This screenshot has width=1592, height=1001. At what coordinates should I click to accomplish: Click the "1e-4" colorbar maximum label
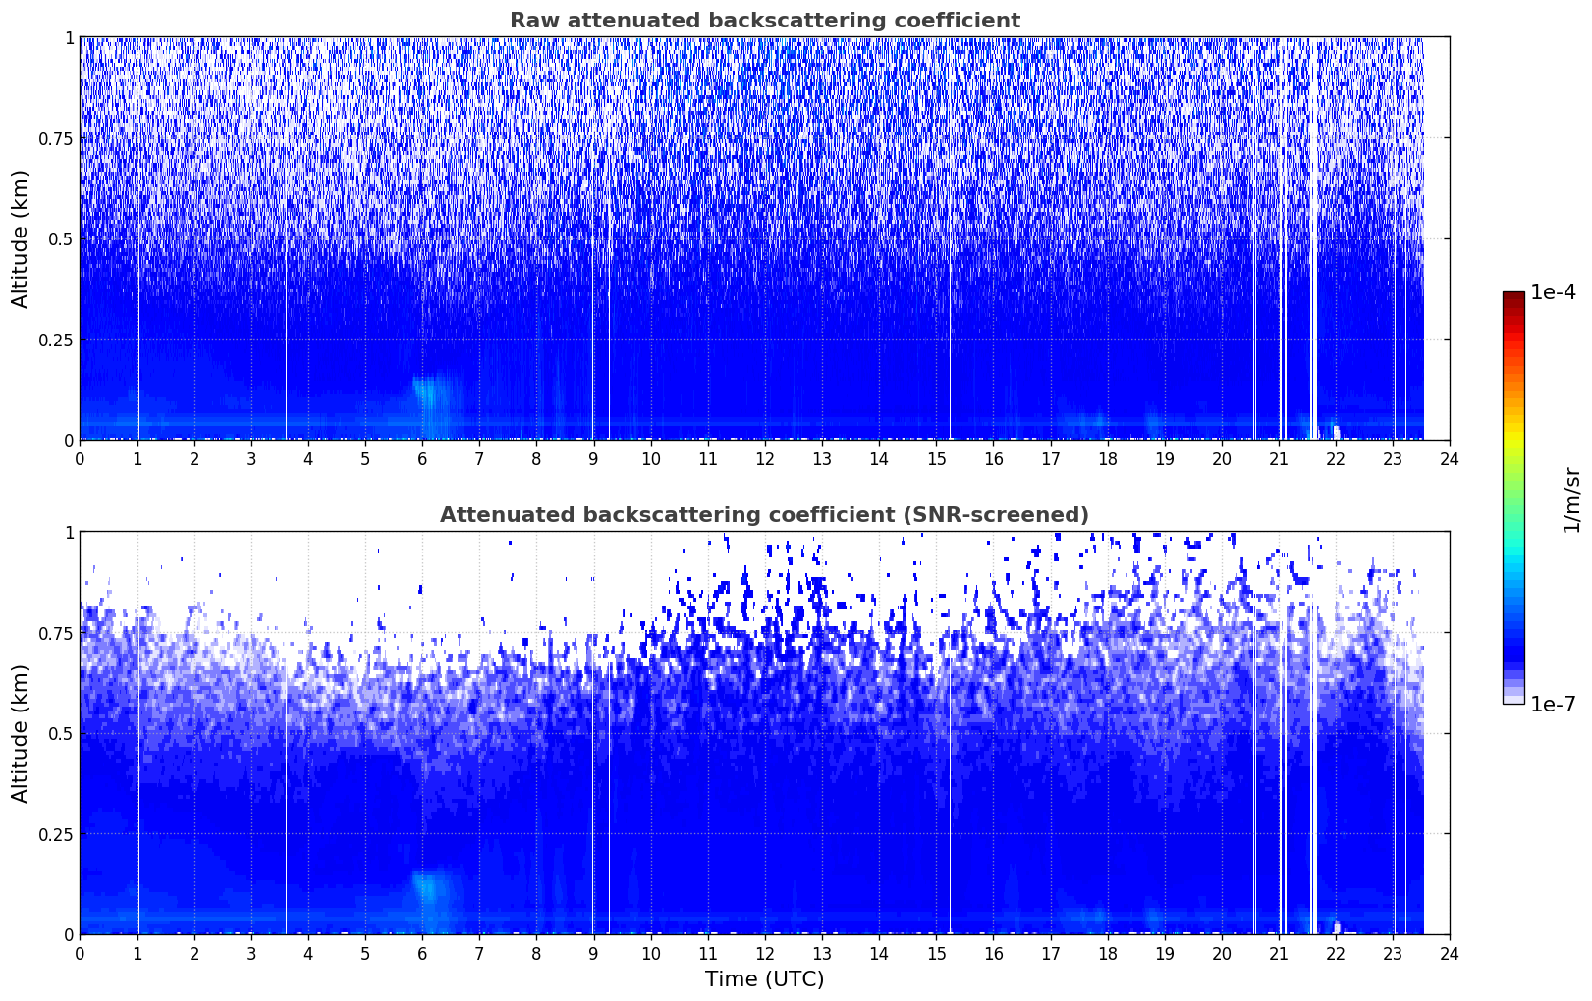pos(1553,292)
